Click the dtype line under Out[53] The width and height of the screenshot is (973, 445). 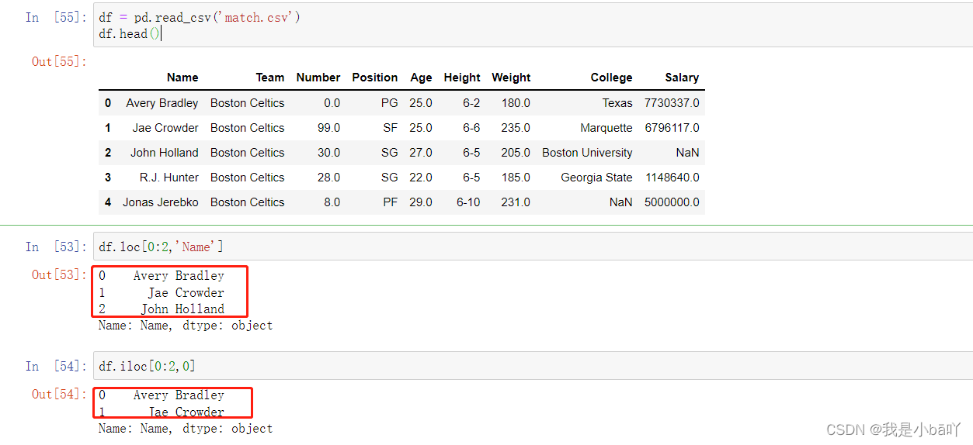coord(186,326)
